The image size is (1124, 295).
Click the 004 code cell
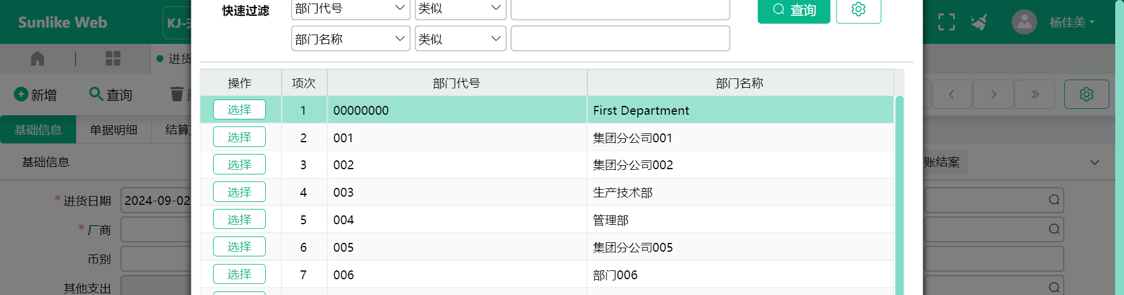[x=457, y=220]
